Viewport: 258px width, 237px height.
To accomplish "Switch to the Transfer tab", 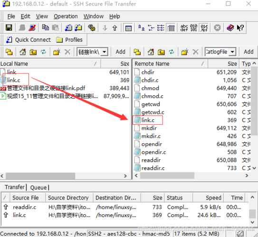I will (x=14, y=187).
